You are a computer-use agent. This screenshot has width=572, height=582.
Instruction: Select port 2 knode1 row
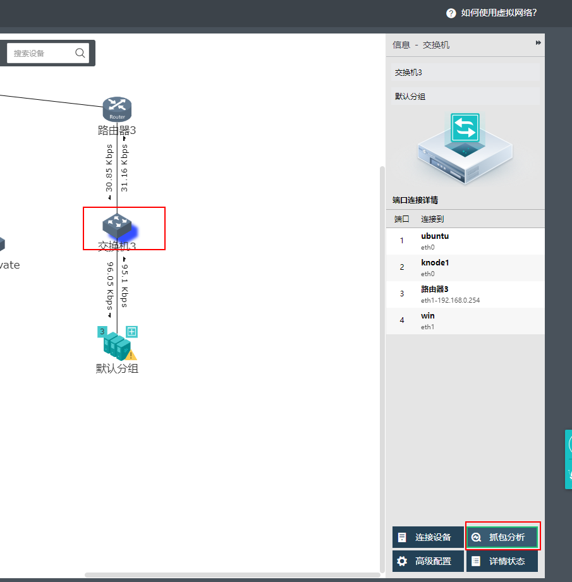pos(465,267)
